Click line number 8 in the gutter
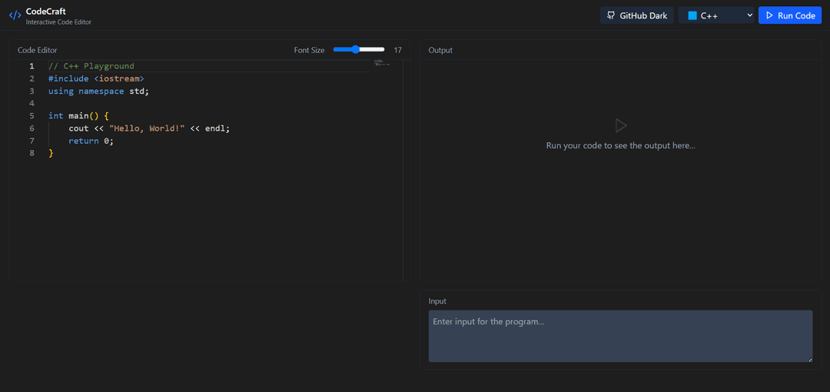 pos(32,153)
